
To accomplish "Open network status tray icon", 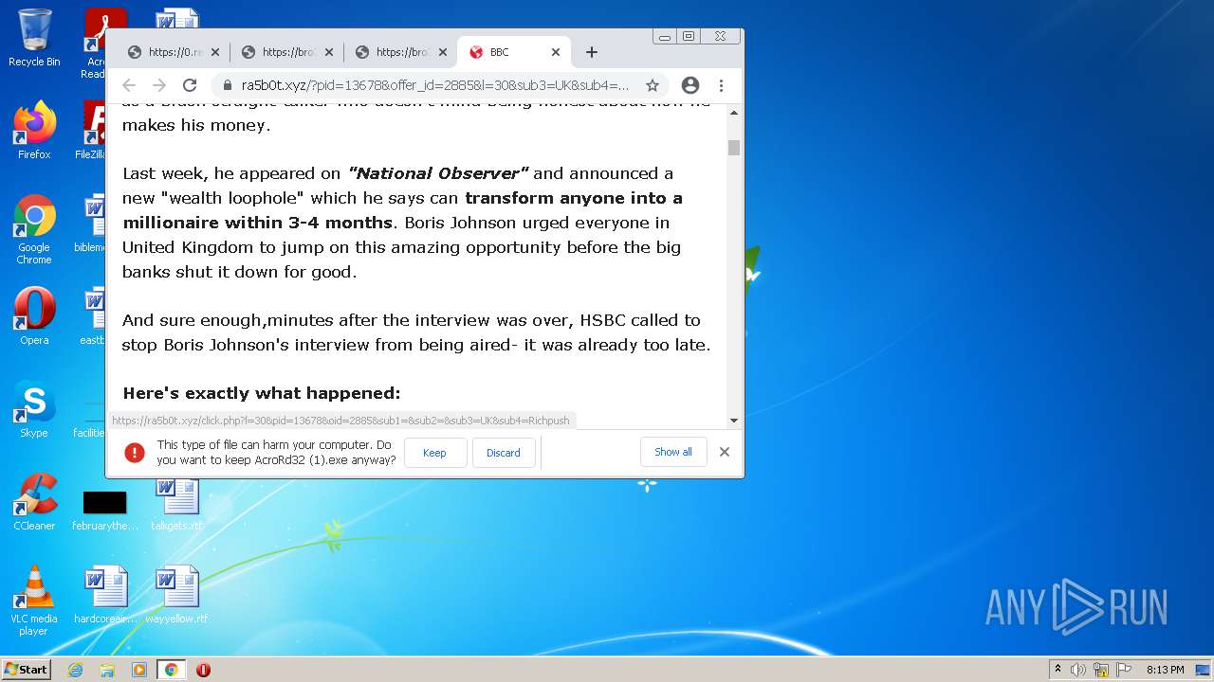I will (1101, 670).
